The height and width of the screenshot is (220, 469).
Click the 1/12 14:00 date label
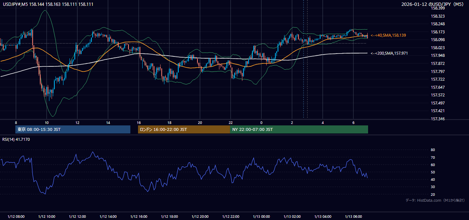coord(108,216)
